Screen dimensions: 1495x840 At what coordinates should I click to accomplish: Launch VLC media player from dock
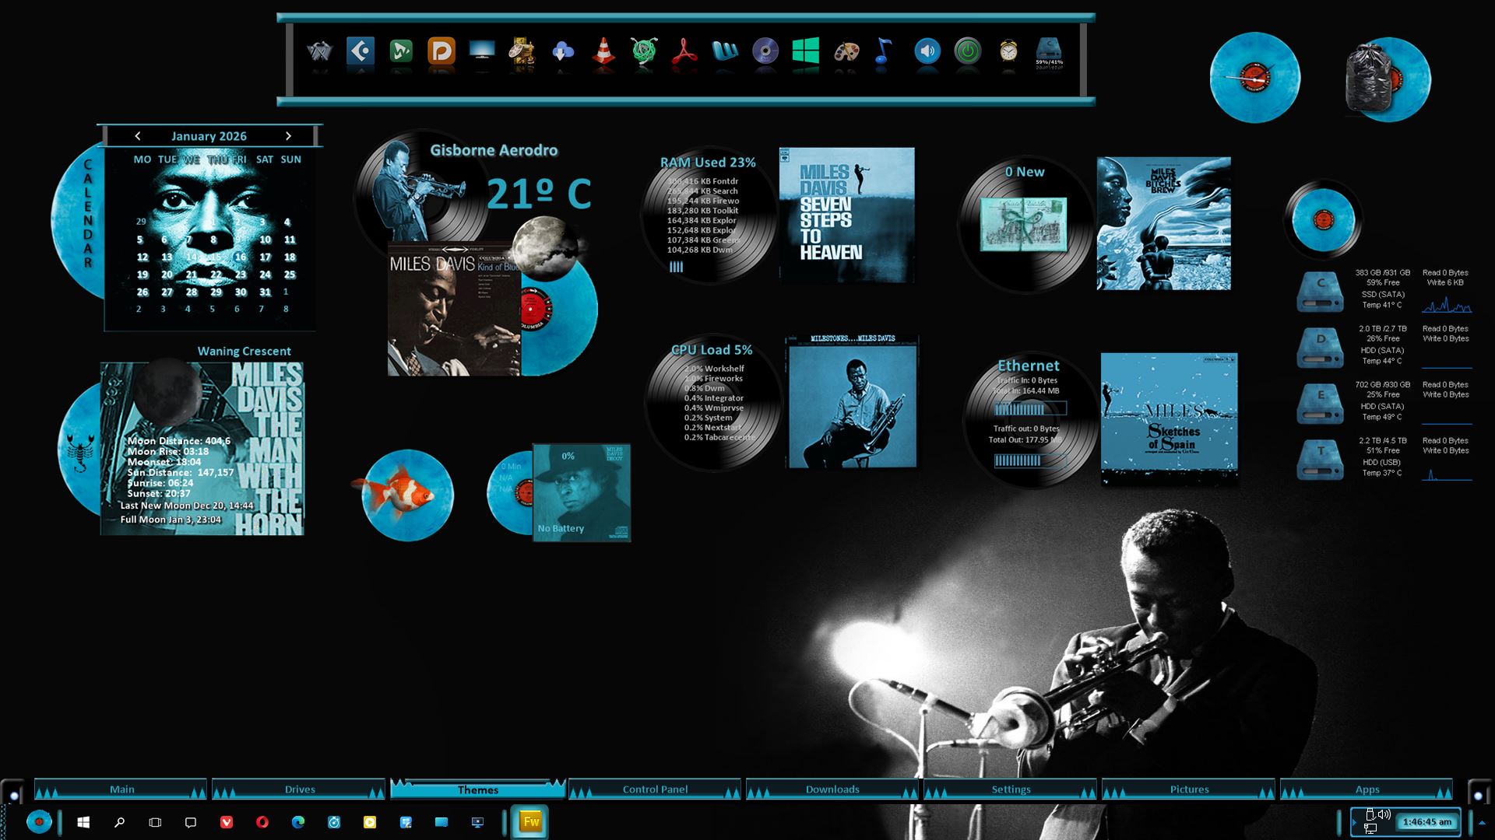click(x=603, y=52)
